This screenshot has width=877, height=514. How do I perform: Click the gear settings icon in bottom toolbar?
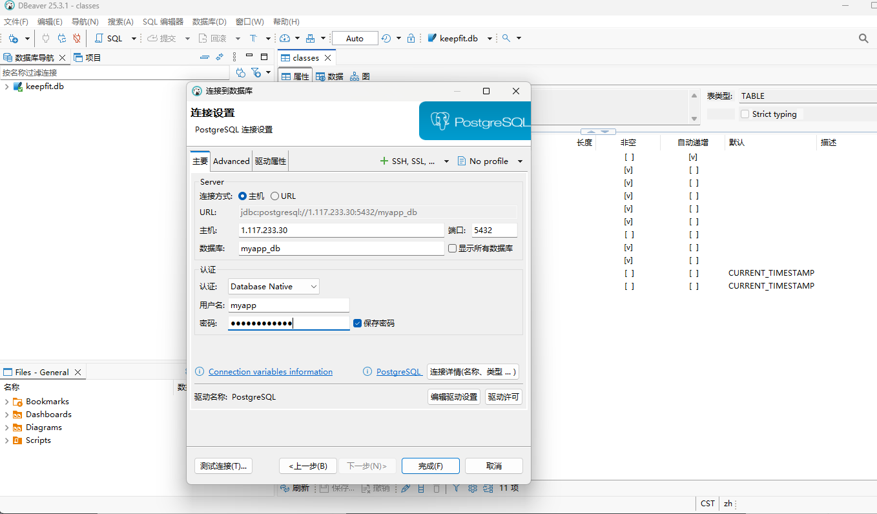472,488
